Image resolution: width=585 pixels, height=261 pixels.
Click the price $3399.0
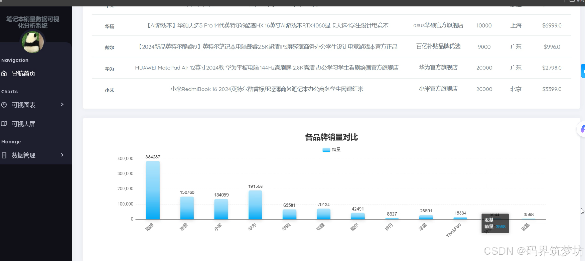552,89
